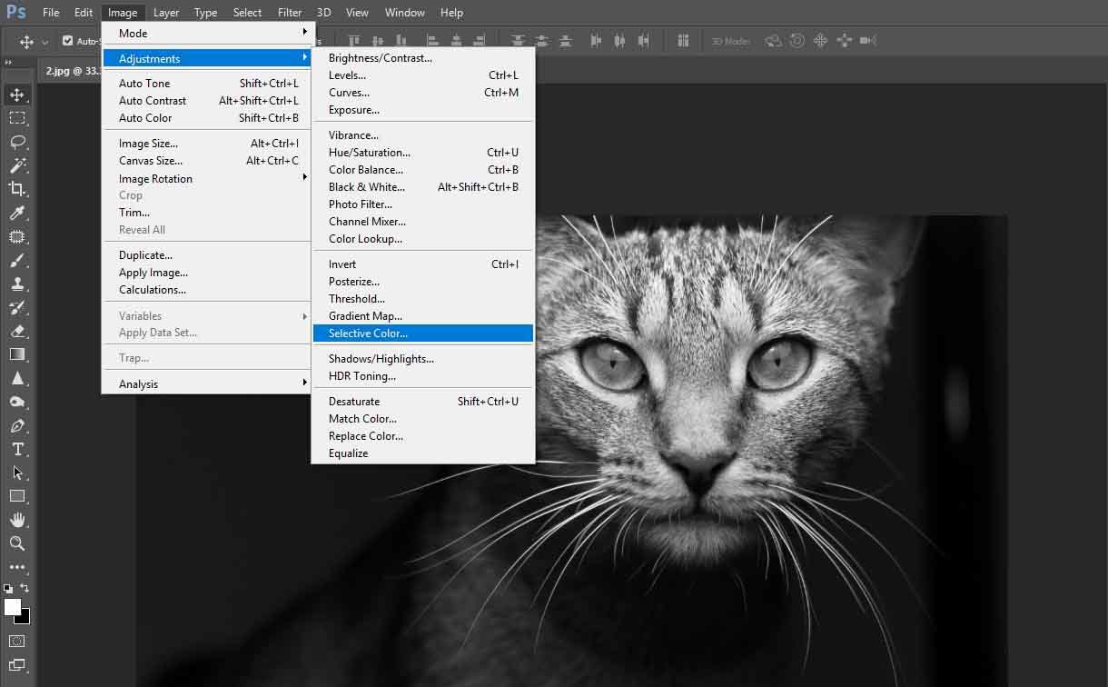Viewport: 1108px width, 687px height.
Task: Open the Levels adjustment
Action: 423,75
